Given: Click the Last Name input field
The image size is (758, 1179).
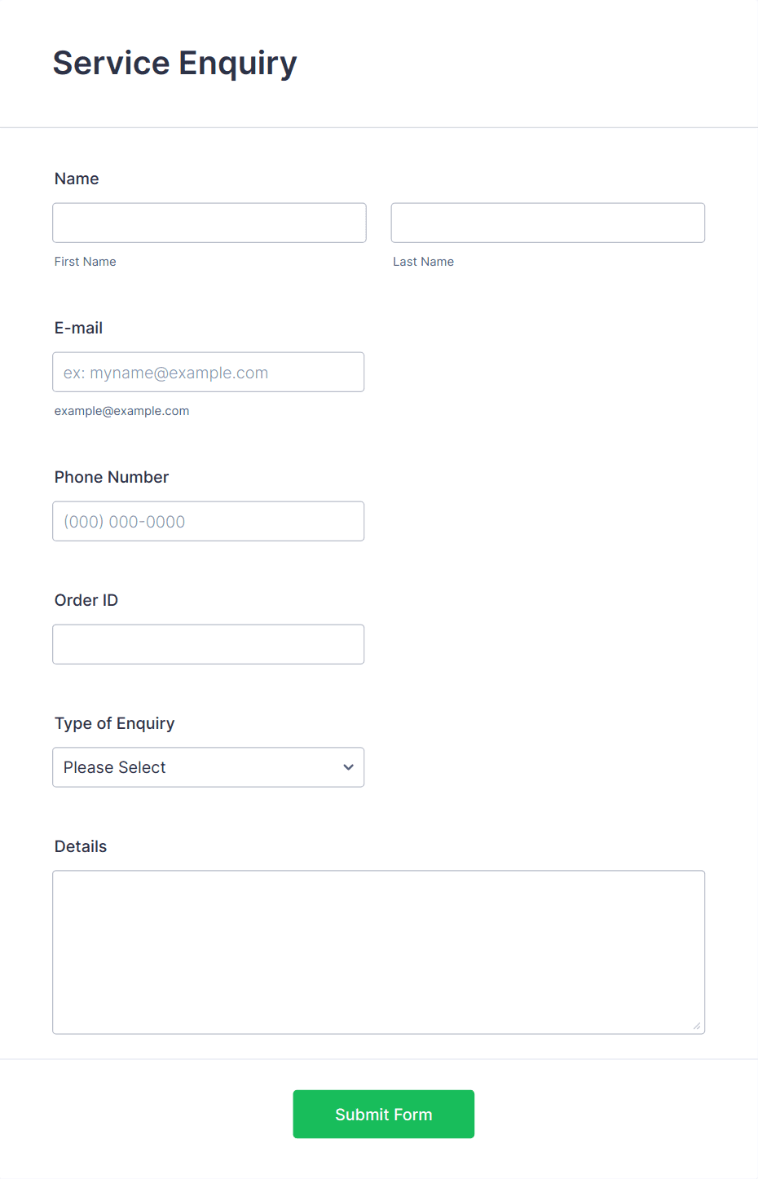Looking at the screenshot, I should (548, 223).
